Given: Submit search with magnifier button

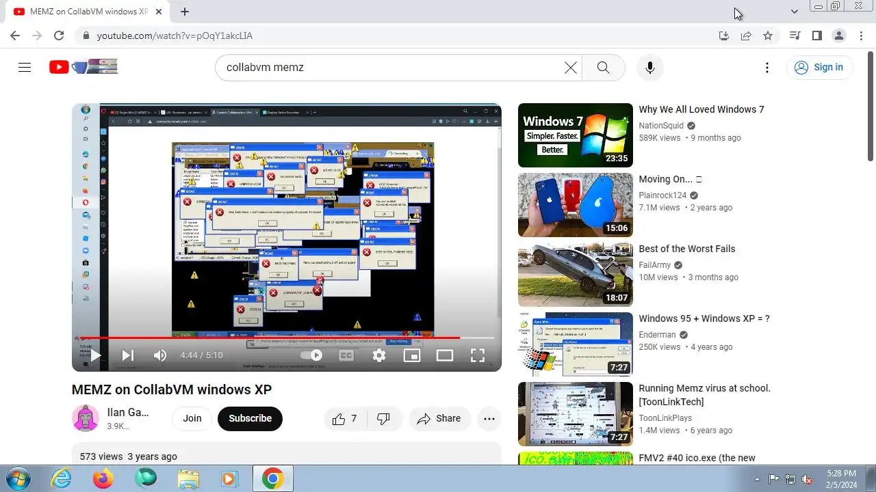Looking at the screenshot, I should tap(603, 68).
